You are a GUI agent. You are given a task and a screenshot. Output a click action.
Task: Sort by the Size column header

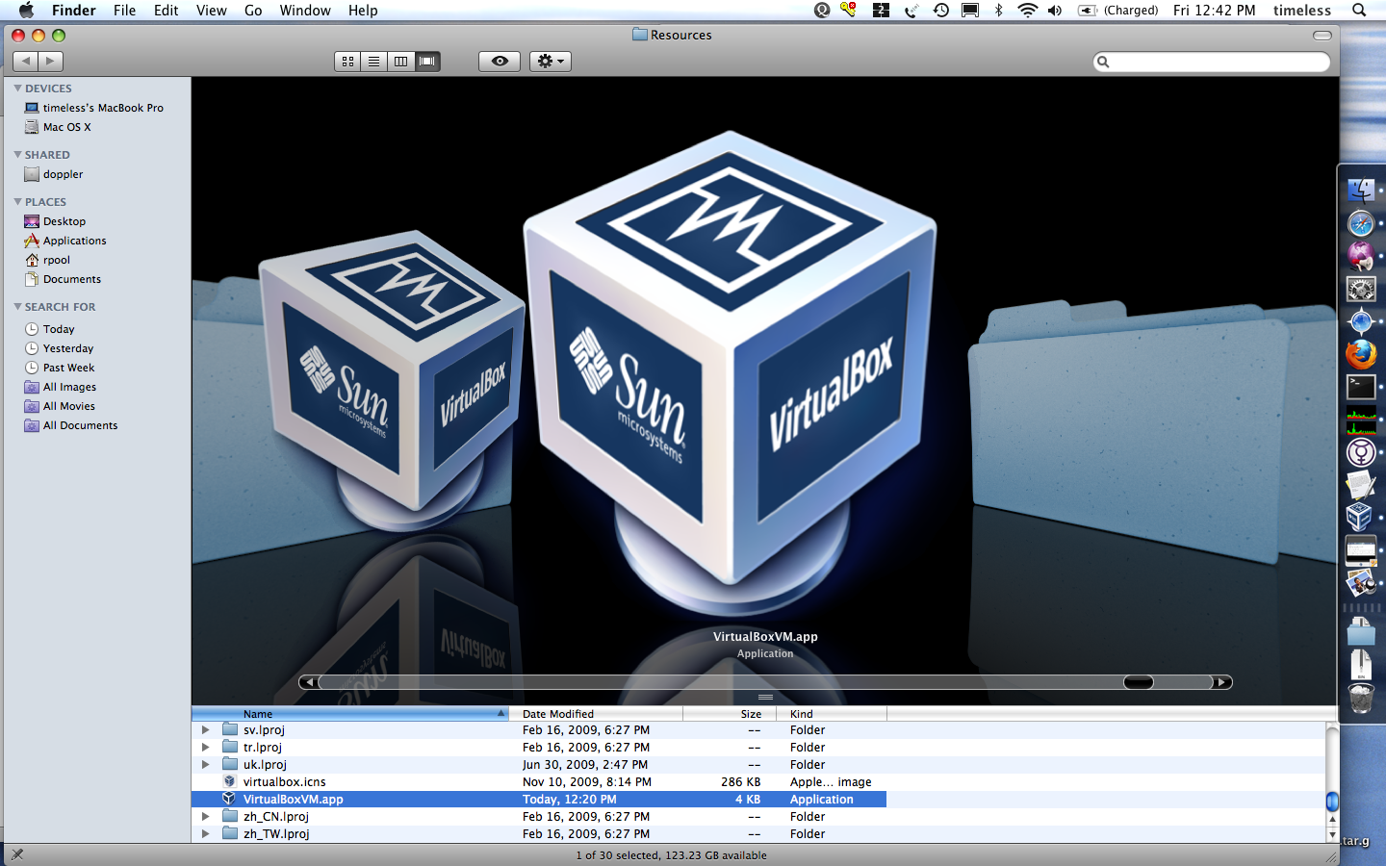click(x=730, y=714)
